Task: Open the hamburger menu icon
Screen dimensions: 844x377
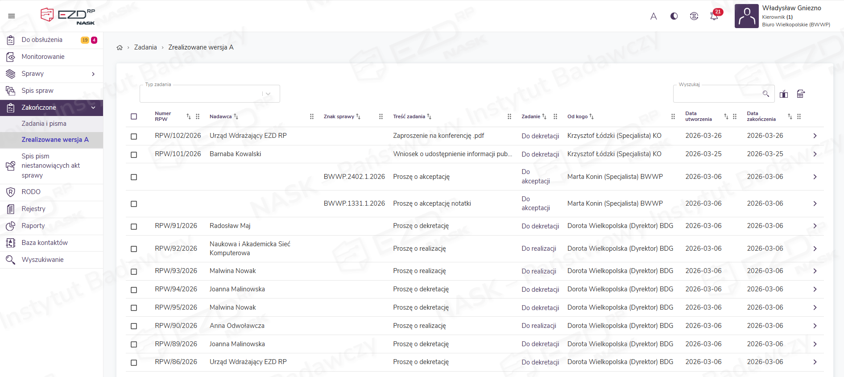Action: coord(12,16)
